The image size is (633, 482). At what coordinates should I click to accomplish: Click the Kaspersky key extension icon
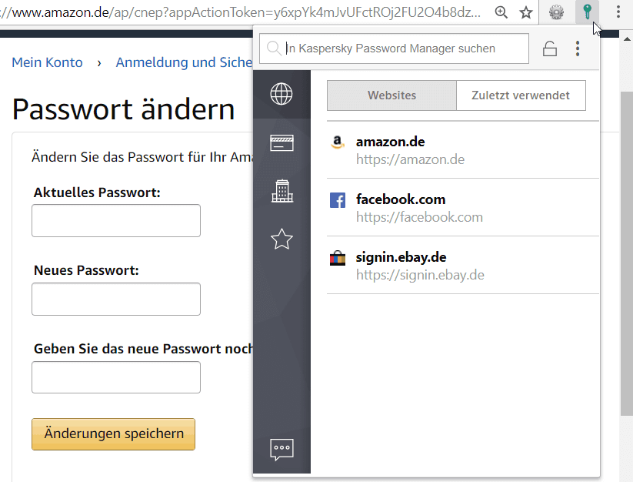(x=588, y=12)
